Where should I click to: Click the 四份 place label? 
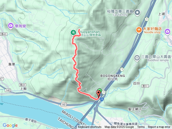click(x=137, y=83)
